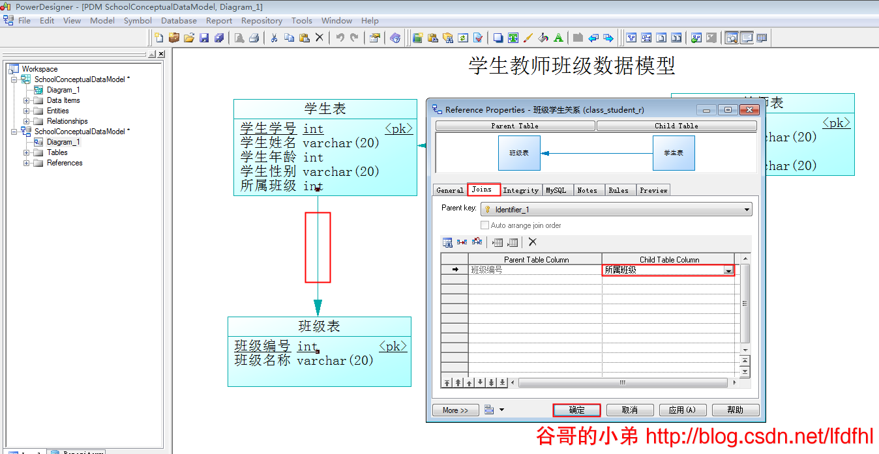Screen dimensions: 879x454
Task: Click the 学生表 thumbnail in reference preview
Action: 674,152
